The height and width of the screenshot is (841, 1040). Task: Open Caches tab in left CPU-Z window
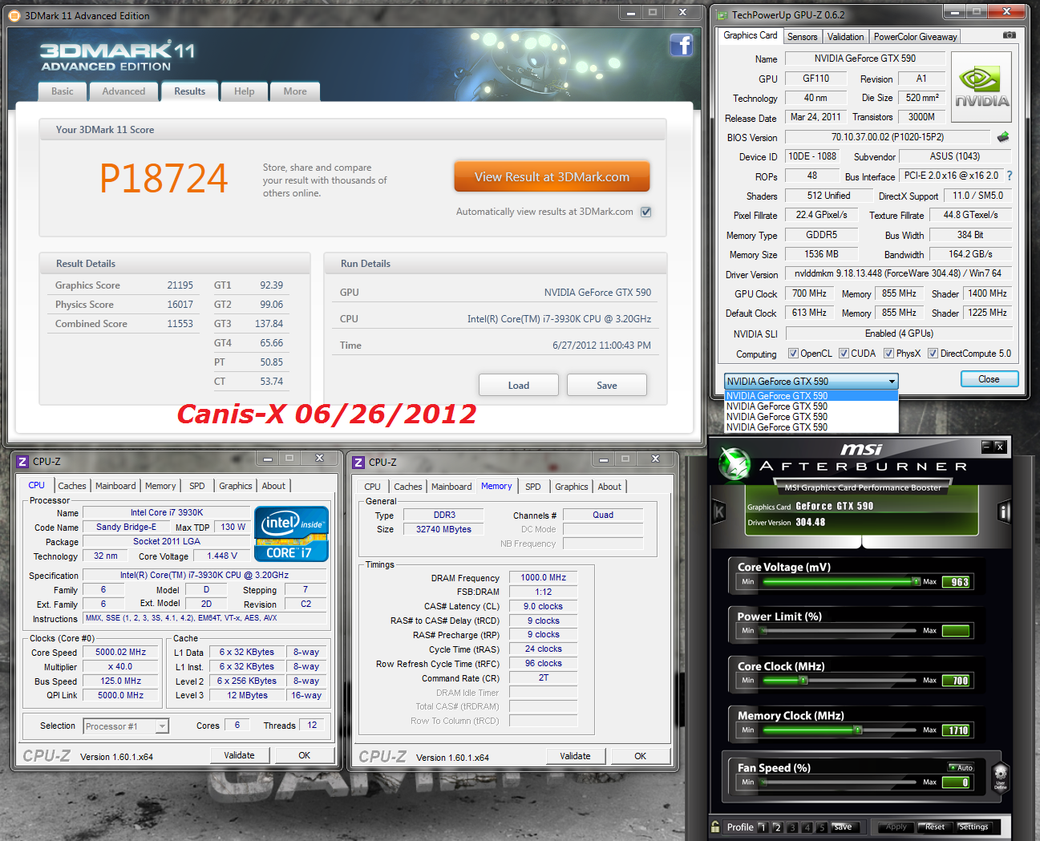coord(72,486)
